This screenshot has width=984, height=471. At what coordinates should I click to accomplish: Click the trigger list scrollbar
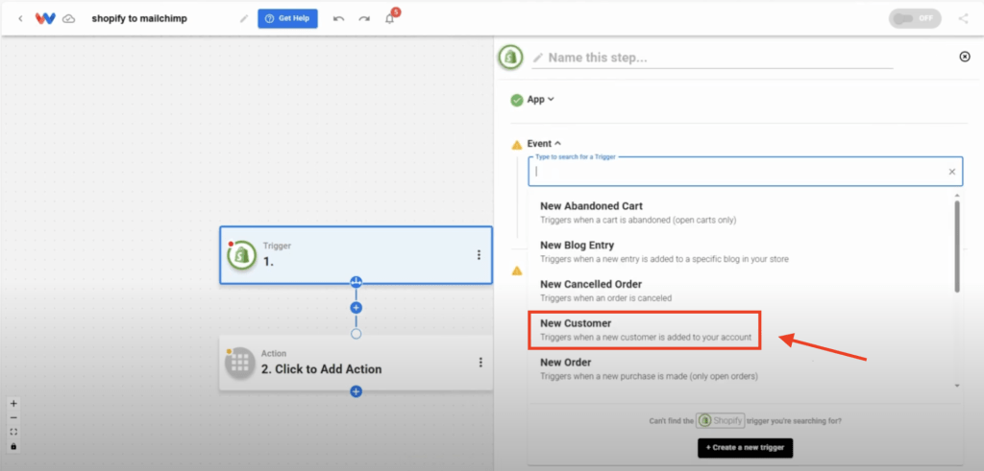(x=957, y=247)
